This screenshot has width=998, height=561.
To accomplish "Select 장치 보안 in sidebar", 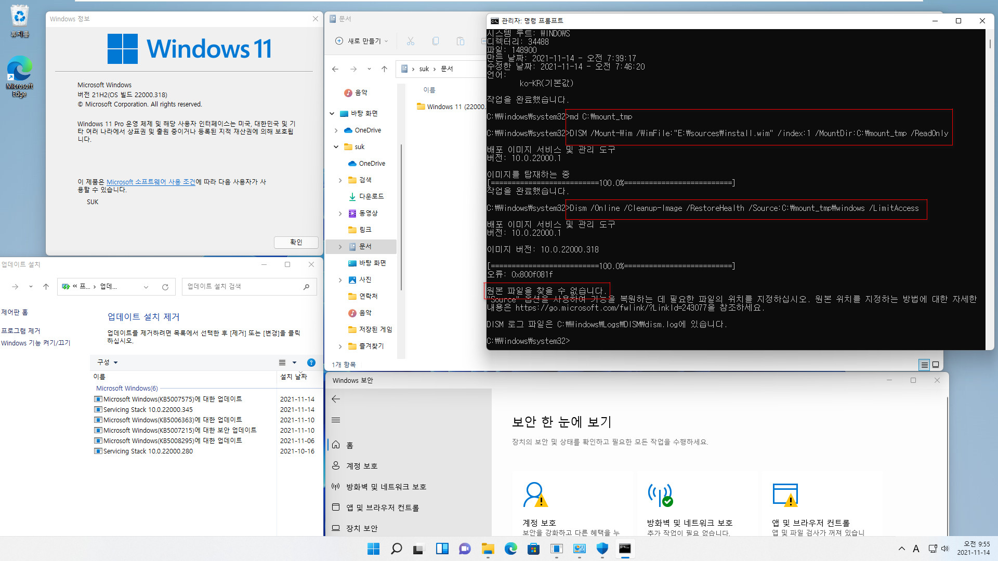I will pyautogui.click(x=410, y=528).
